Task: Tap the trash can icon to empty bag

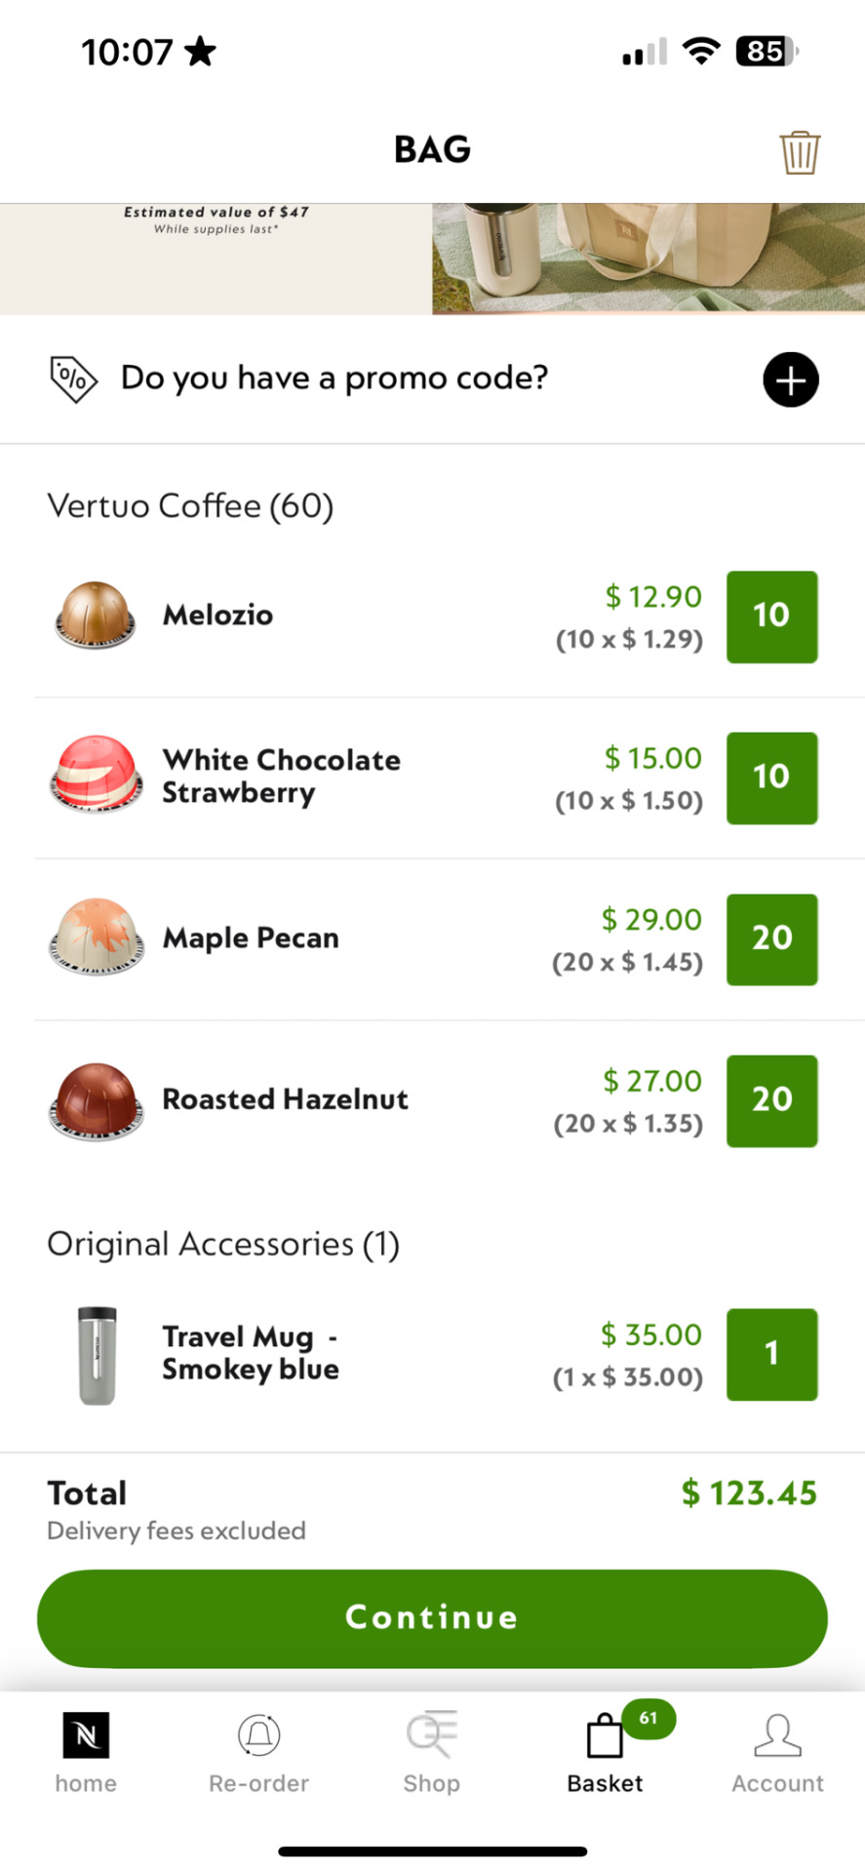Action: (800, 152)
